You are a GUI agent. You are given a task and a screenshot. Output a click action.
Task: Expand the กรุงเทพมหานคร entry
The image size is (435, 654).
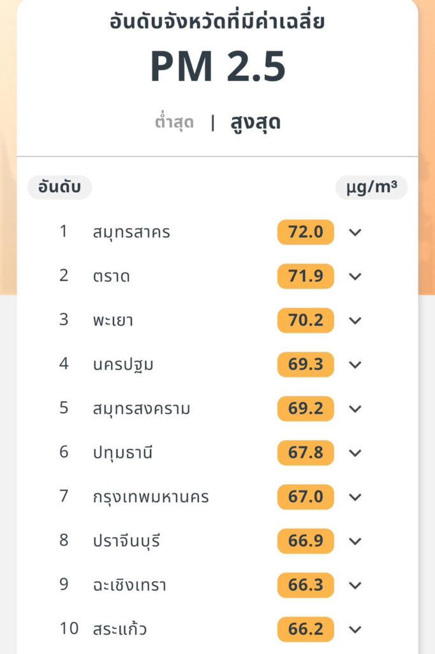[355, 497]
